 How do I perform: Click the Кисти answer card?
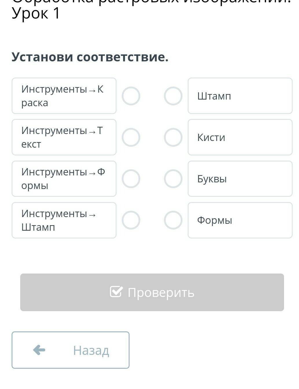pyautogui.click(x=240, y=137)
